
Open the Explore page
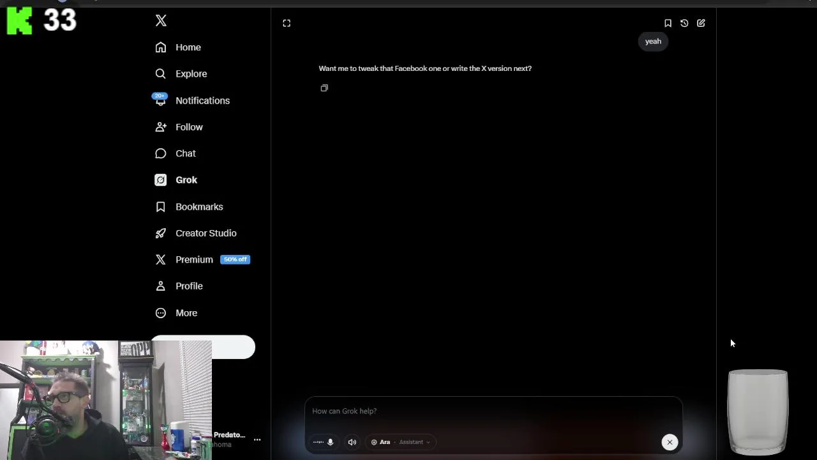click(x=181, y=74)
